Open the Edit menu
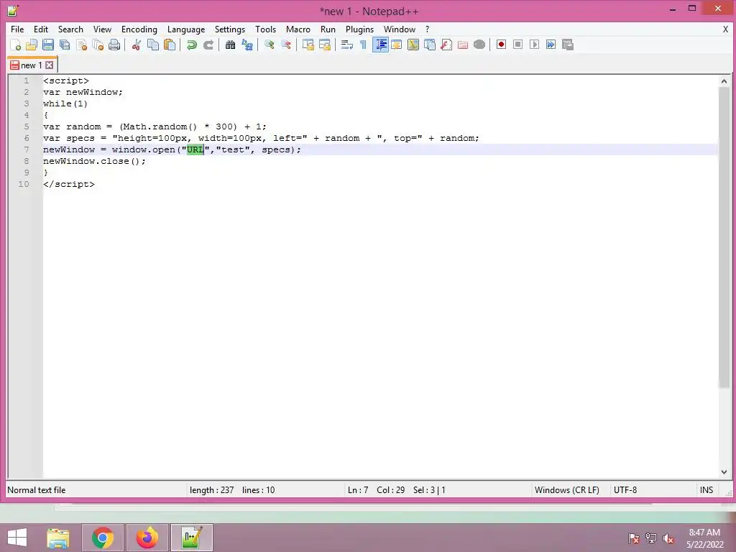 tap(41, 29)
